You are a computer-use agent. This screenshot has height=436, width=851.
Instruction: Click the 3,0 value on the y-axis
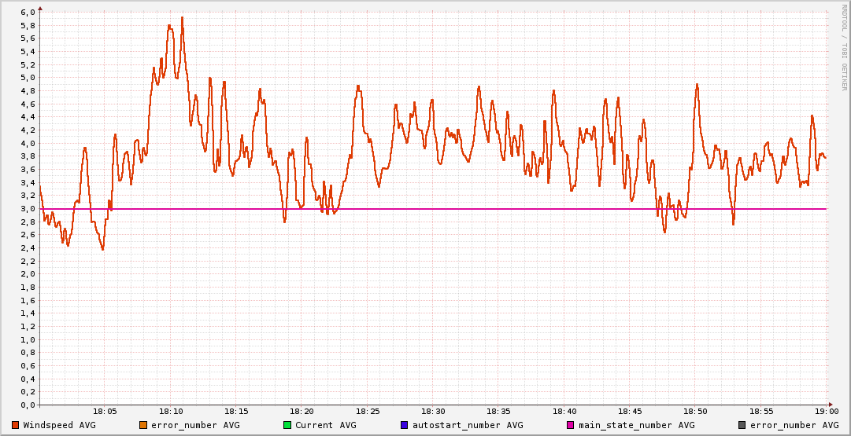click(28, 209)
